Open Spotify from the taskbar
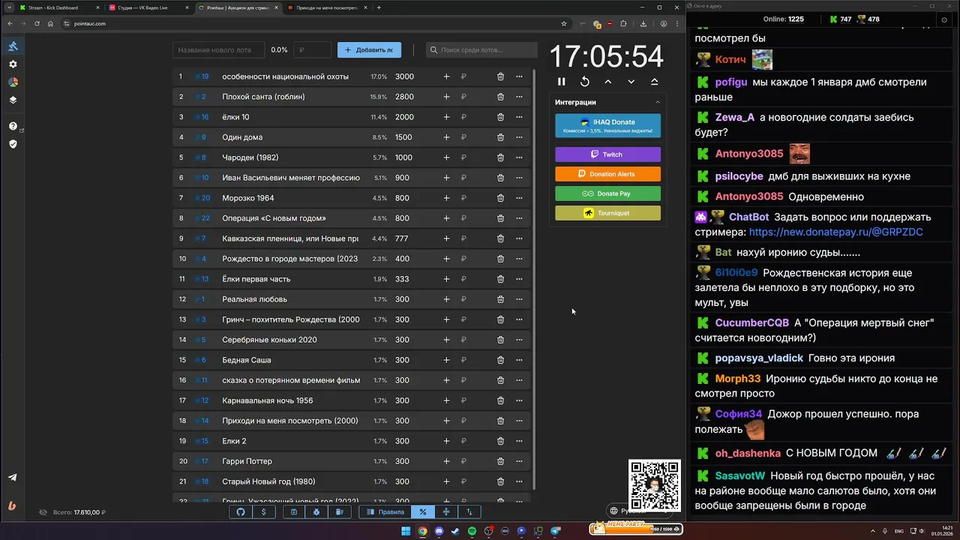Screen dimensions: 960x540 click(x=472, y=531)
